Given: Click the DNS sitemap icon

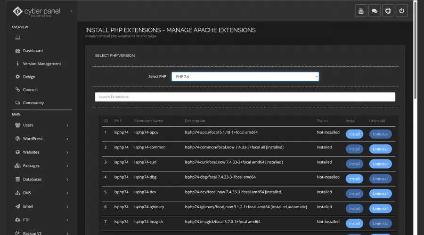Looking at the screenshot, I should [17, 193].
